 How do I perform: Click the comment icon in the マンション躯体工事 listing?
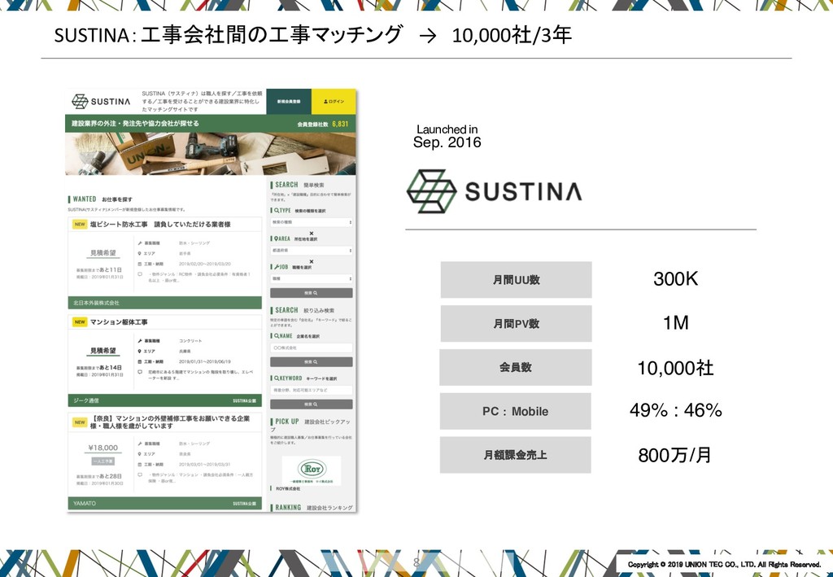[140, 372]
